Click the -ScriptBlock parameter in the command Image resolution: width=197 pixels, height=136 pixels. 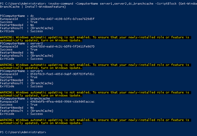tap(166, 4)
